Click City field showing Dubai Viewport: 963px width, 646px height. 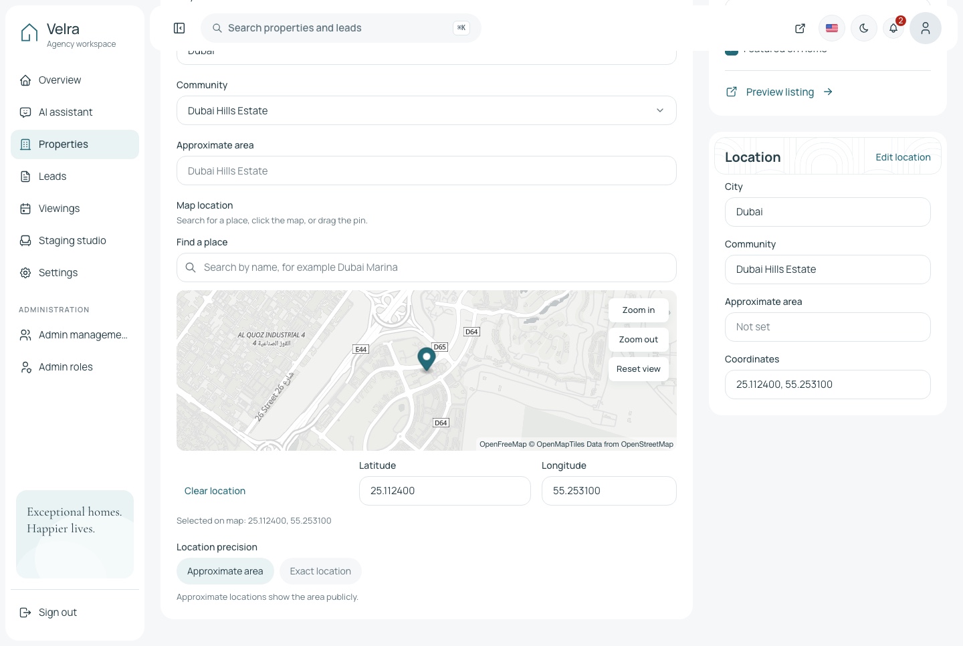[828, 212]
